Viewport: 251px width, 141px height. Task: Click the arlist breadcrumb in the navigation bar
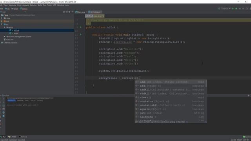(15, 9)
